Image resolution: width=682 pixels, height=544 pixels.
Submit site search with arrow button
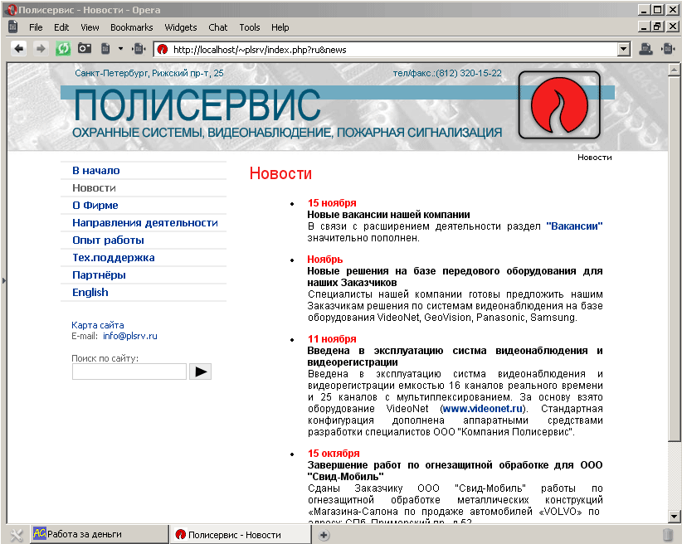pos(201,372)
